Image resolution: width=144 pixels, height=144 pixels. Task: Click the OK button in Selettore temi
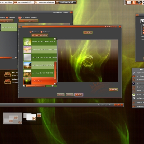click(x=60, y=95)
